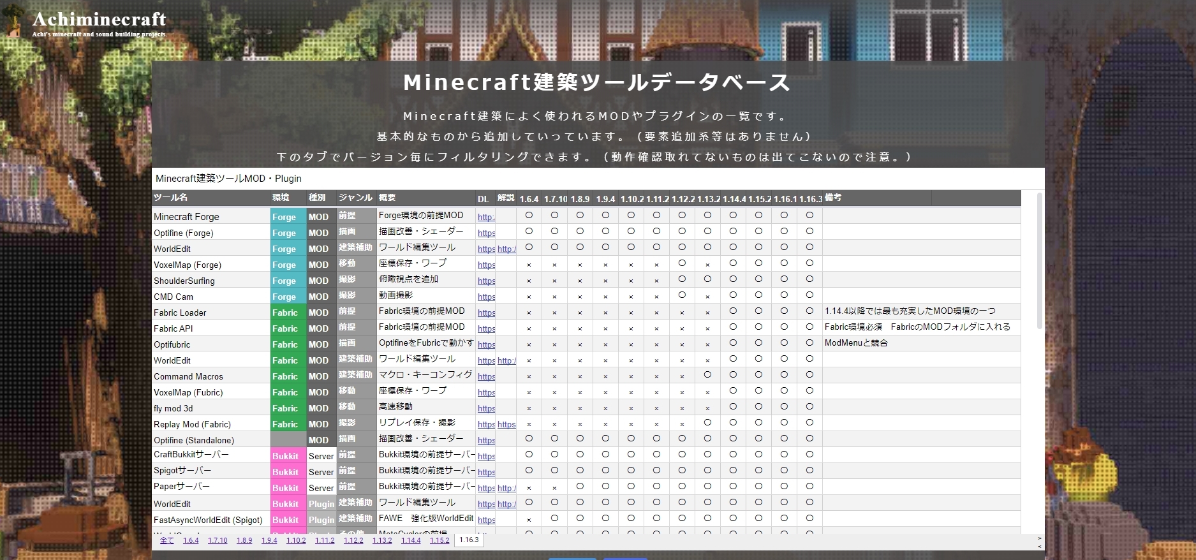Screen dimensions: 1196x560
Task: Click the 1.16.3 version column header
Action: [810, 198]
